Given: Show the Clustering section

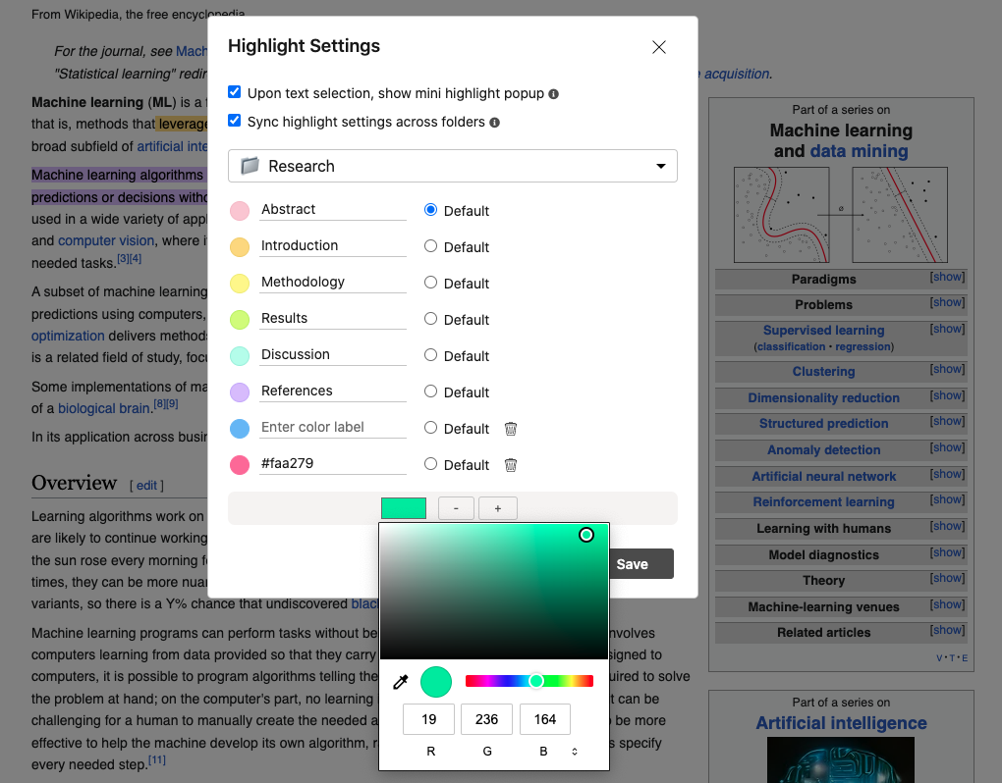Looking at the screenshot, I should (x=947, y=370).
